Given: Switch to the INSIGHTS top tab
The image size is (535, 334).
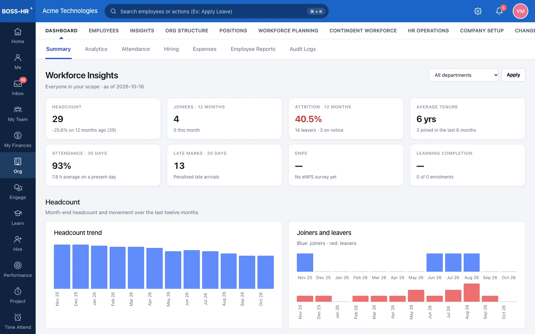Looking at the screenshot, I should click(x=142, y=31).
